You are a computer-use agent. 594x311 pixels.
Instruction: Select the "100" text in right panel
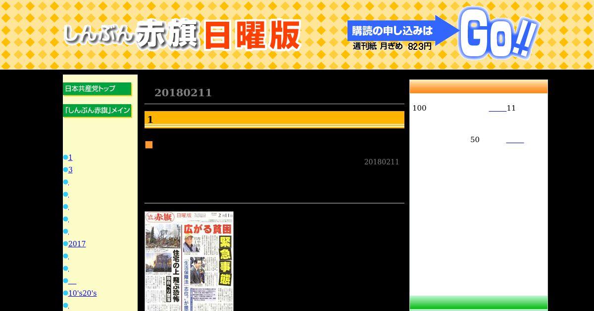pos(419,108)
